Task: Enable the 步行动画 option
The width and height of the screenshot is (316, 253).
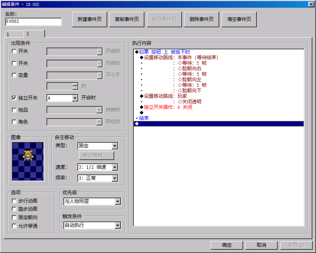Action: click(14, 201)
